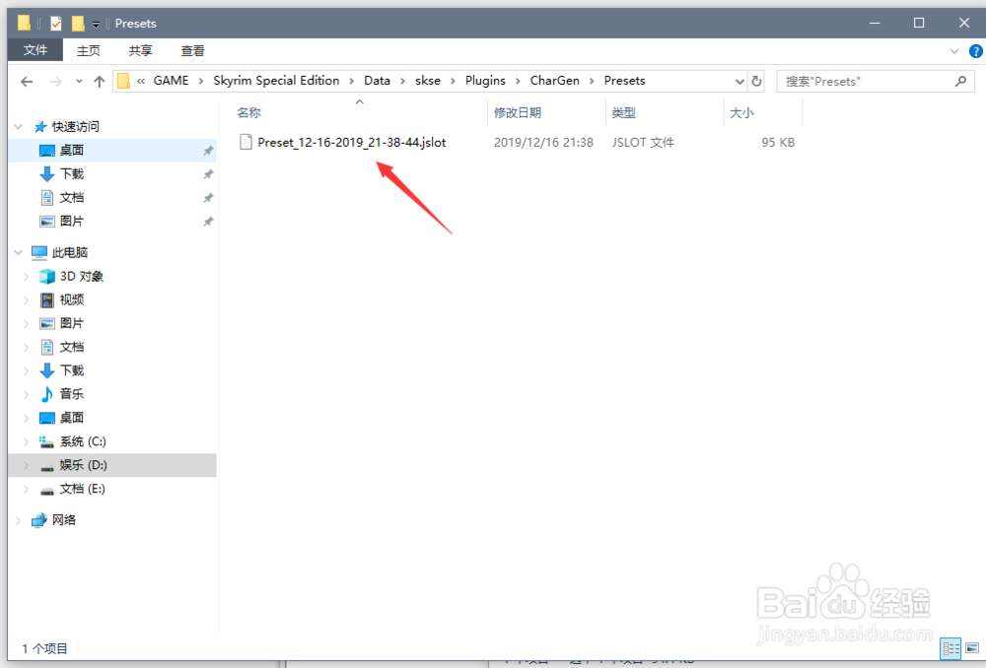The image size is (986, 668).
Task: Expand the 视频 tree node
Action: pos(27,300)
